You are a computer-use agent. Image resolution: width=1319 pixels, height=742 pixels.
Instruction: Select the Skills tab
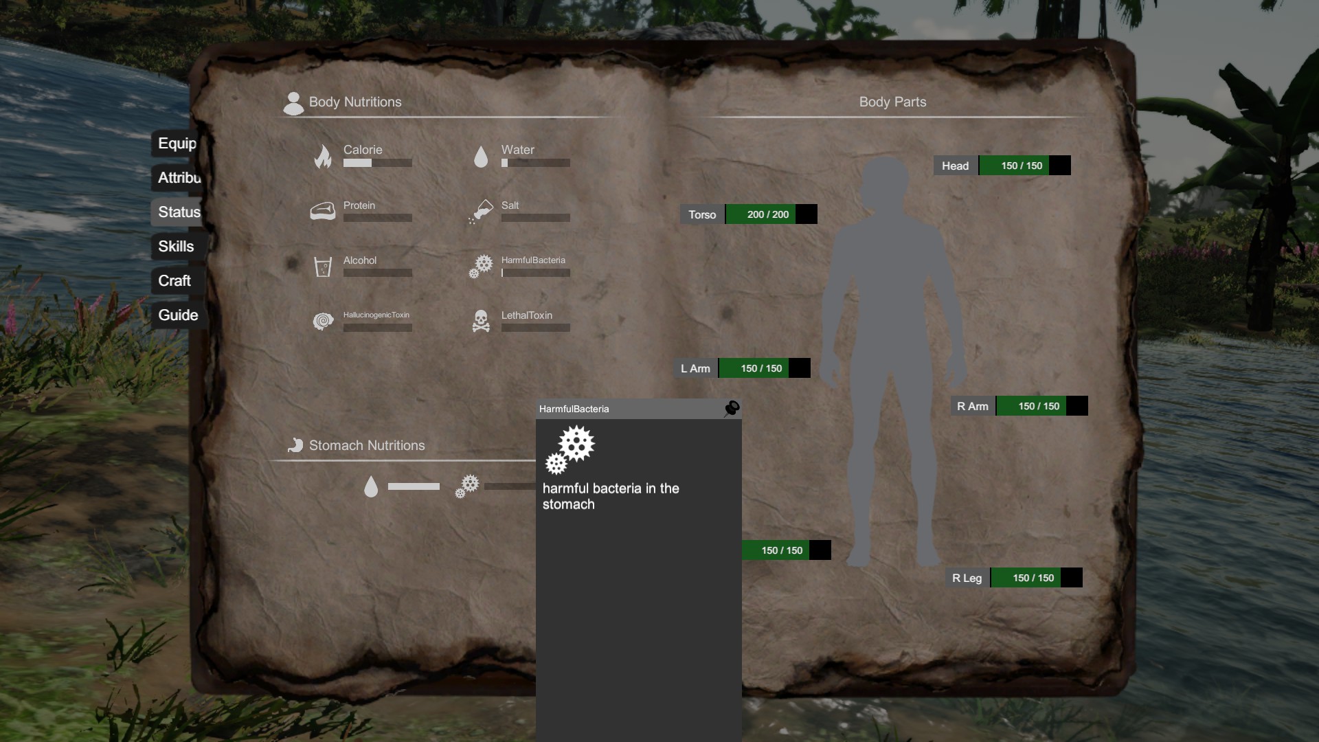176,247
